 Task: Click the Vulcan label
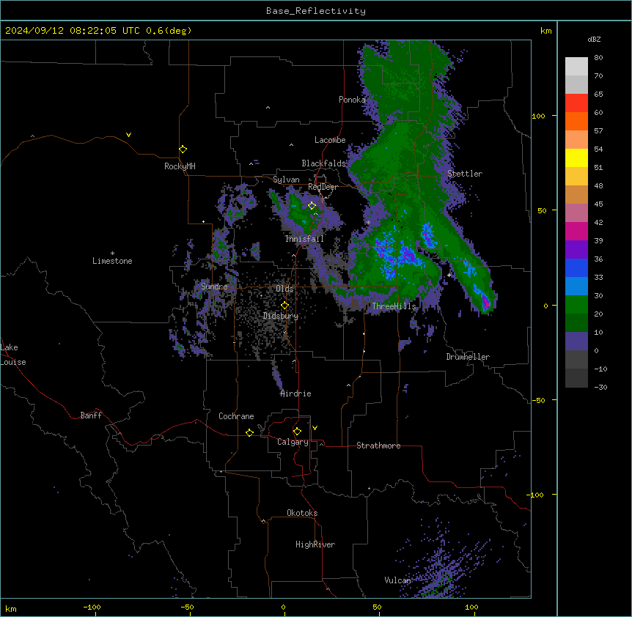point(397,580)
